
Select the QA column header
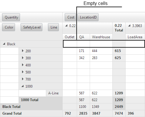[x=83, y=37]
